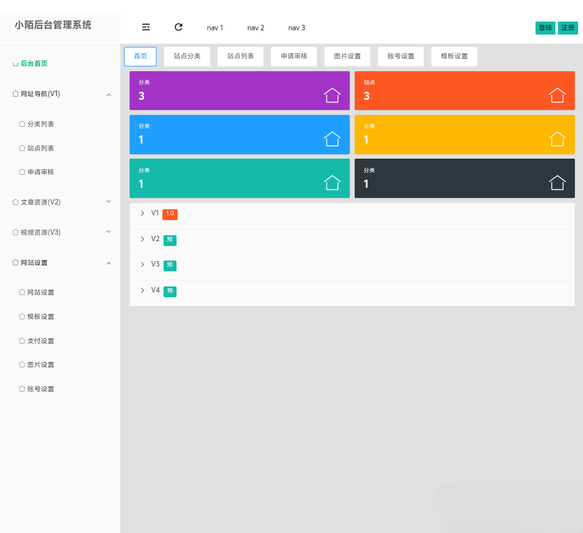Select the home icon on the purple 分类 card
583x533 pixels.
pos(331,95)
